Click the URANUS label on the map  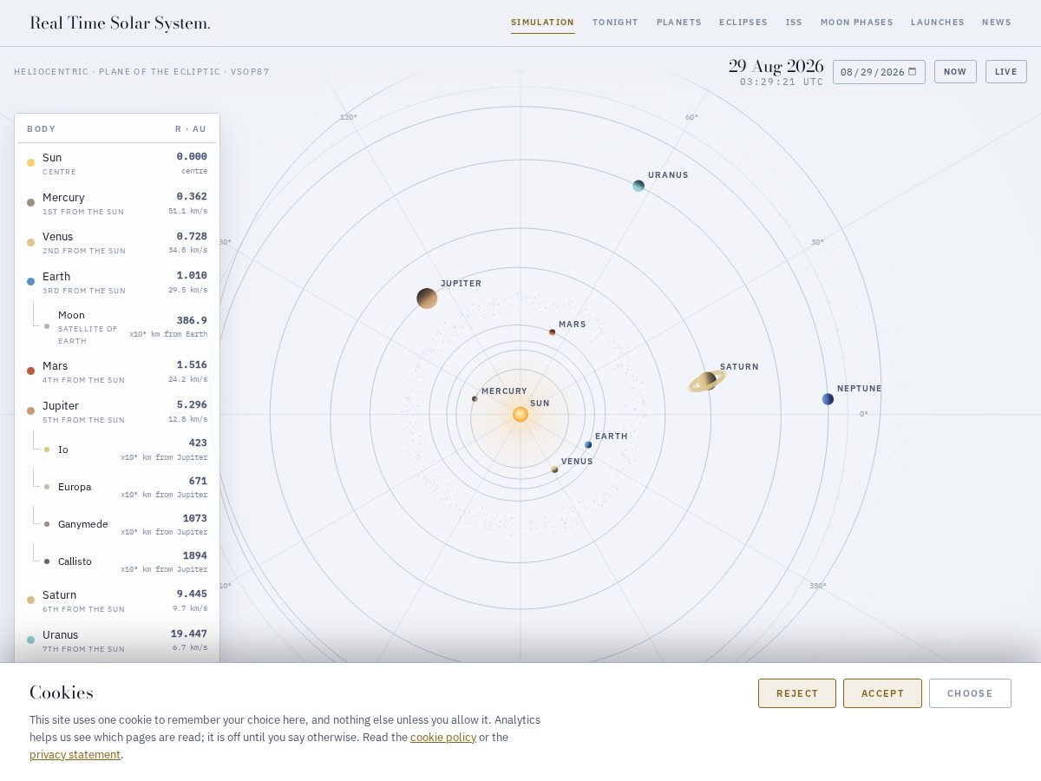(668, 175)
